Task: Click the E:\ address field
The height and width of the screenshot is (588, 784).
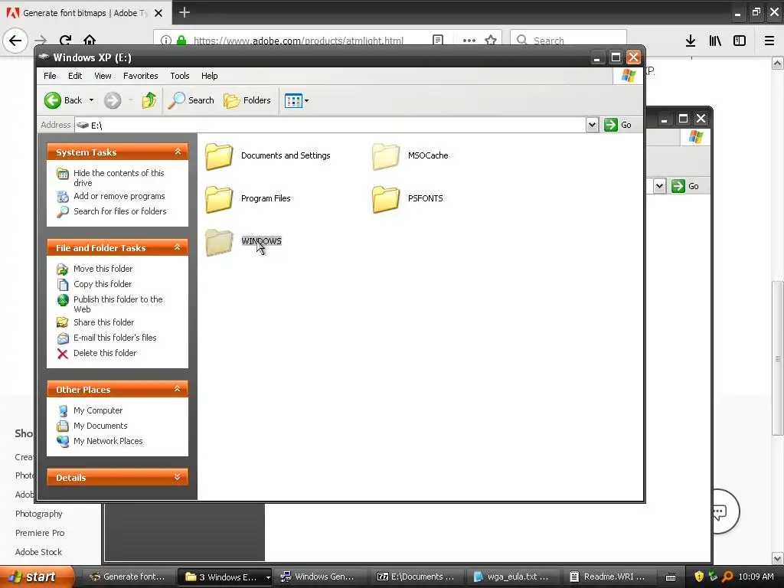Action: (x=331, y=125)
